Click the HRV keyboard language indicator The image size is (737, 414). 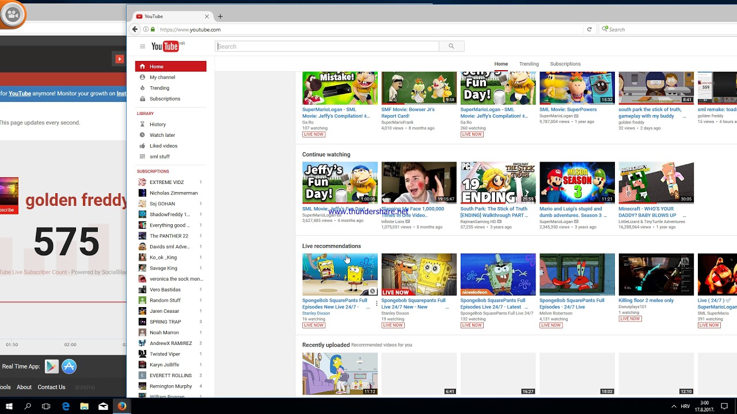685,407
